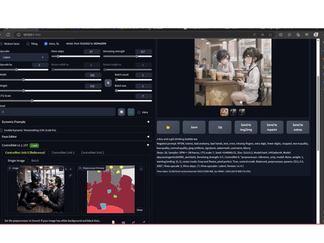Screen dimensions: 324x243
Task: Open the browser essentials heart icon
Action: point(307,35)
